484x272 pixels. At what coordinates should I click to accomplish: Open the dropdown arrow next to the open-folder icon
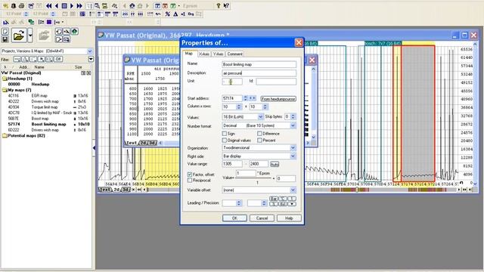pyautogui.click(x=30, y=36)
